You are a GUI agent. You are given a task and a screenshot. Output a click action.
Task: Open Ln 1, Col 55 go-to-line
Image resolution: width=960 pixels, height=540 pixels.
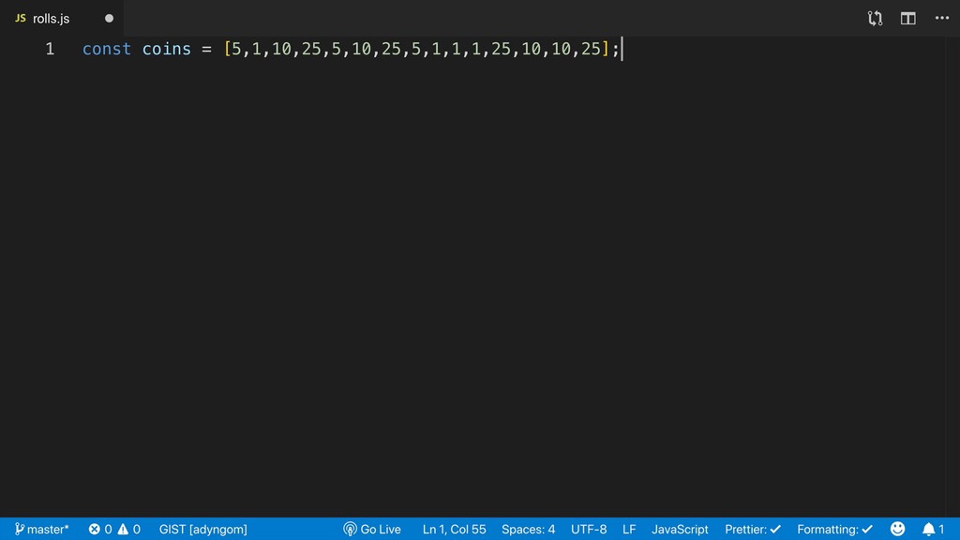point(455,529)
